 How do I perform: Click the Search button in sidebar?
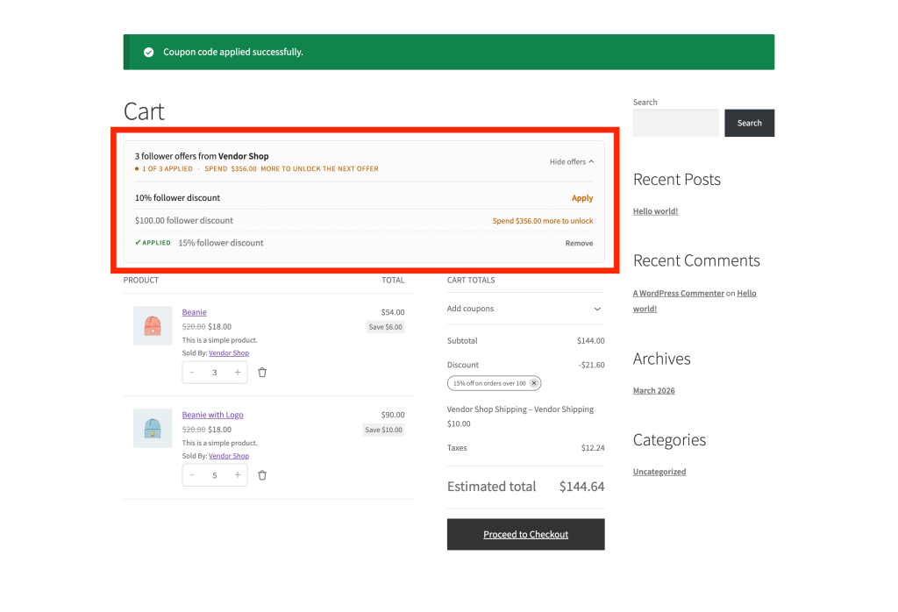749,123
